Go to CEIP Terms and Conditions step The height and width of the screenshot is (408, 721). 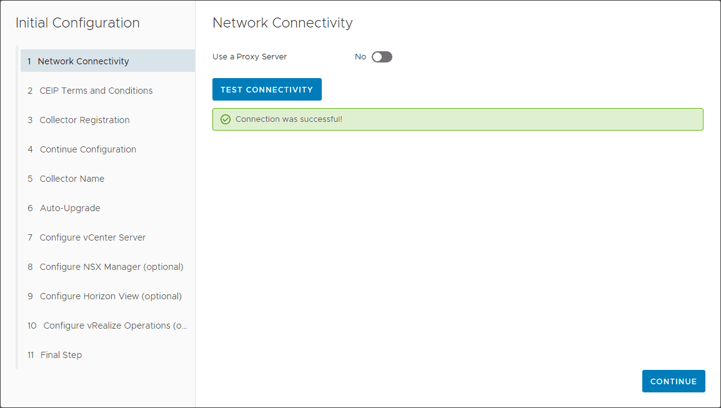(96, 91)
